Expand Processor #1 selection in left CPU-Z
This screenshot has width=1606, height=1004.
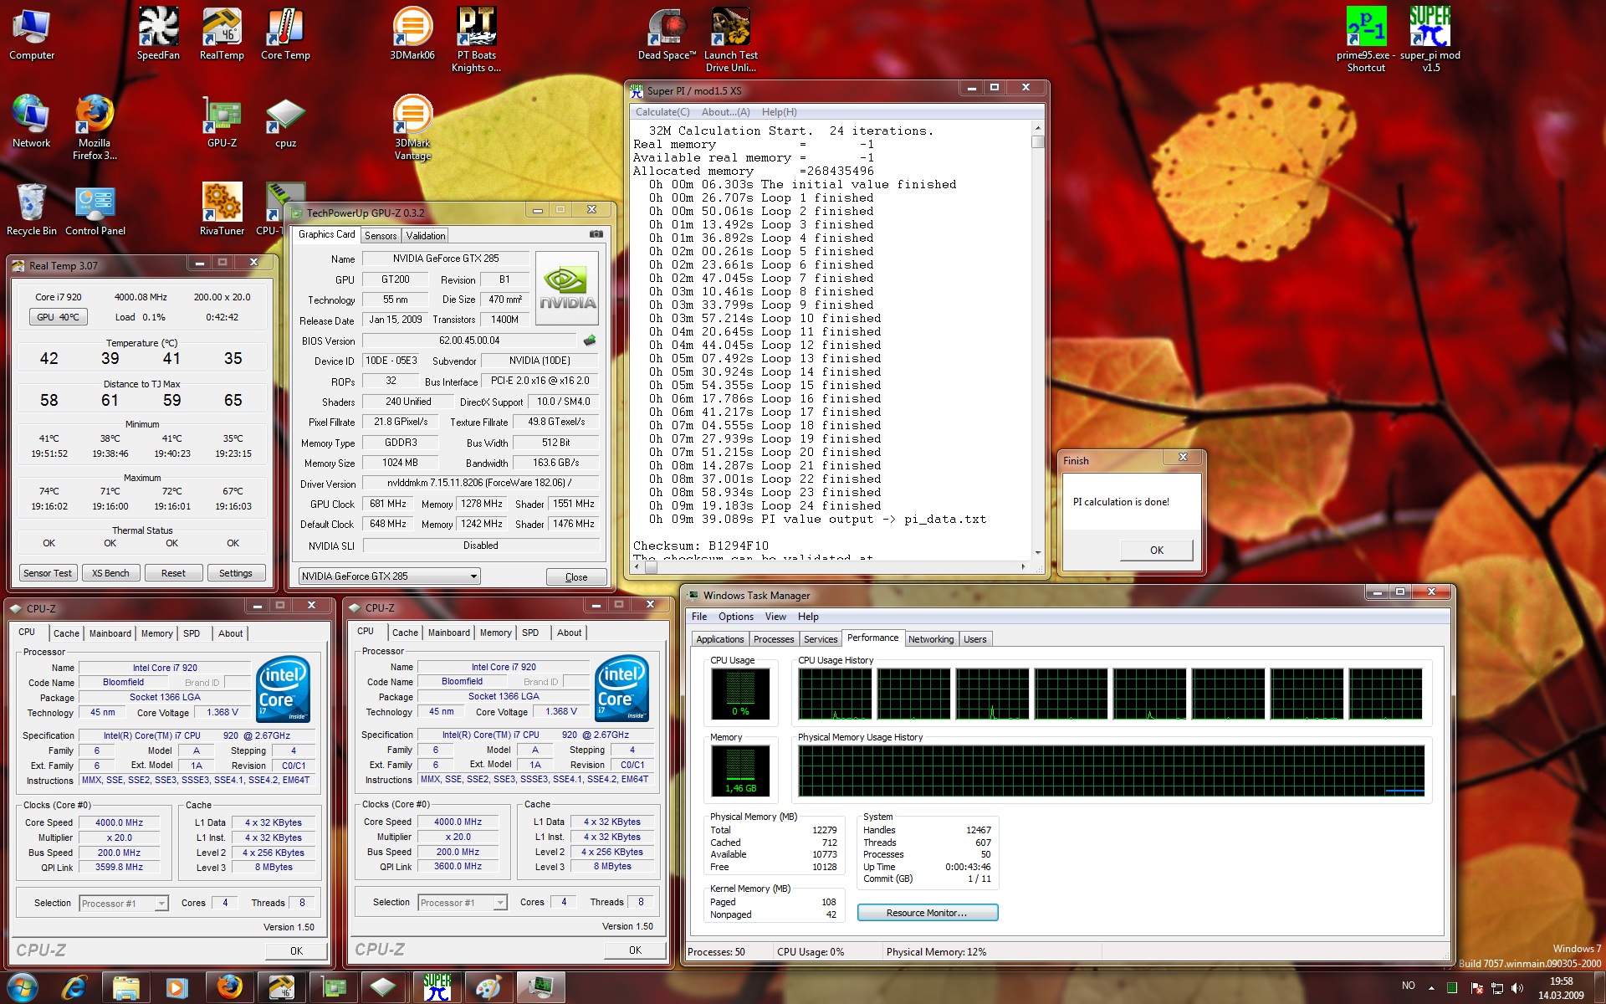[x=124, y=903]
